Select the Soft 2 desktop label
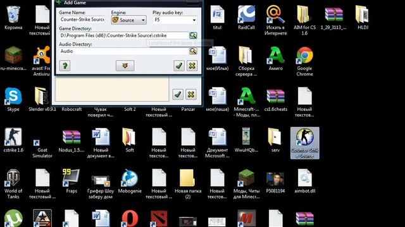This screenshot has width=405, height=227. [130, 109]
